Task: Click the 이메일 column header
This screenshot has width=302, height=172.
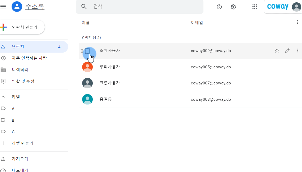Action: click(197, 23)
